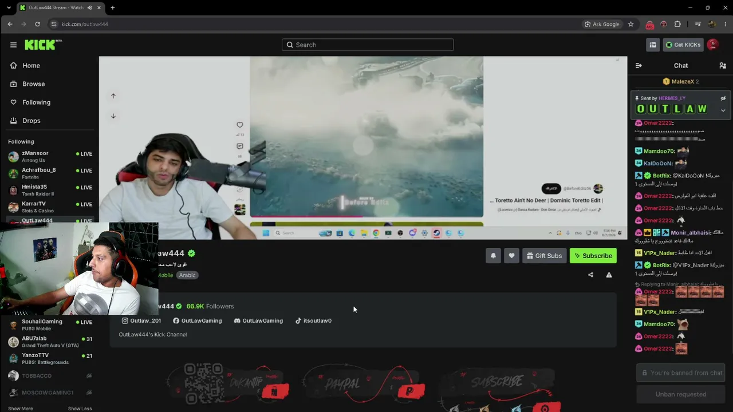Viewport: 733px width, 412px height.
Task: Expand the pinned OUTLAW message chevron
Action: pyautogui.click(x=723, y=110)
